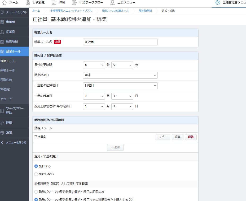Screen dimensions: 246x201
Task: Click the 就業ルール名 text field
Action: 120,42
